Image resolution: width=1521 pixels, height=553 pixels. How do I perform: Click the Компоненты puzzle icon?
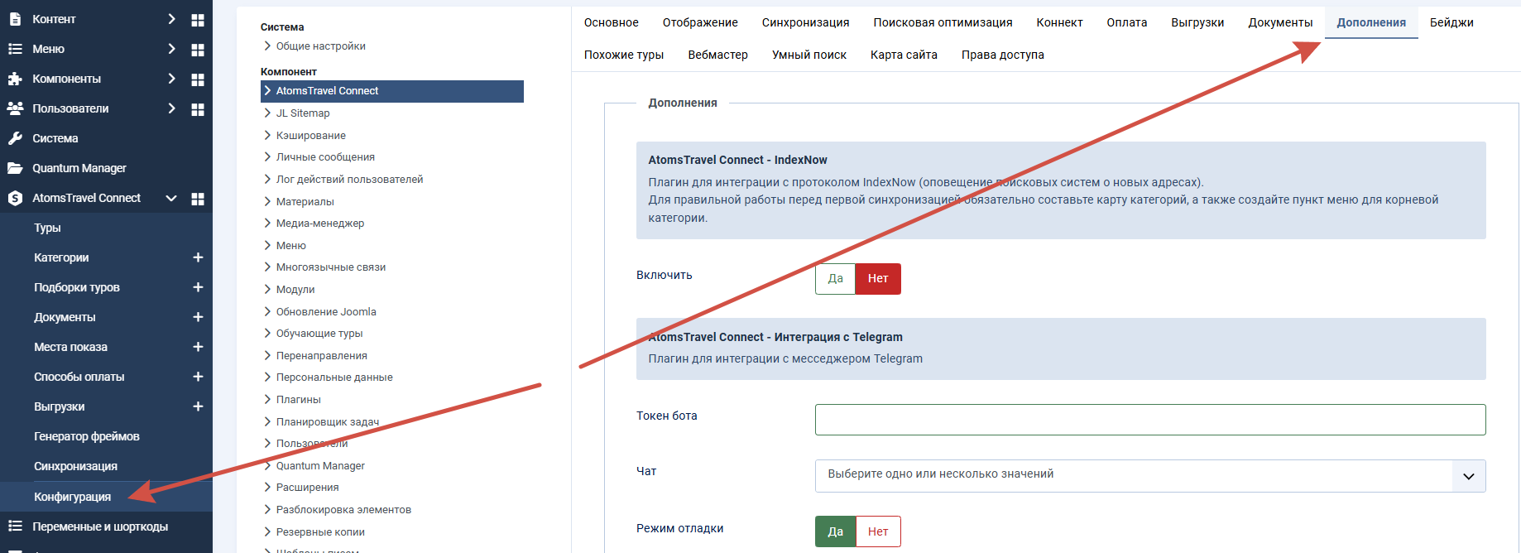pos(15,79)
